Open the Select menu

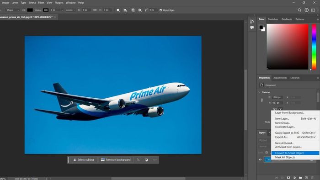[32, 3]
